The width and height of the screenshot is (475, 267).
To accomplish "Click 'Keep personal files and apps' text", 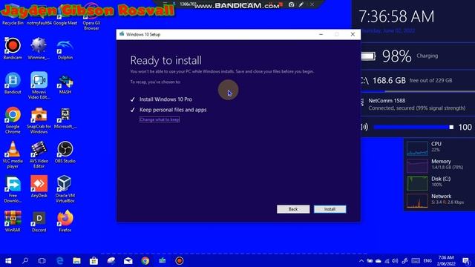I will tap(173, 110).
